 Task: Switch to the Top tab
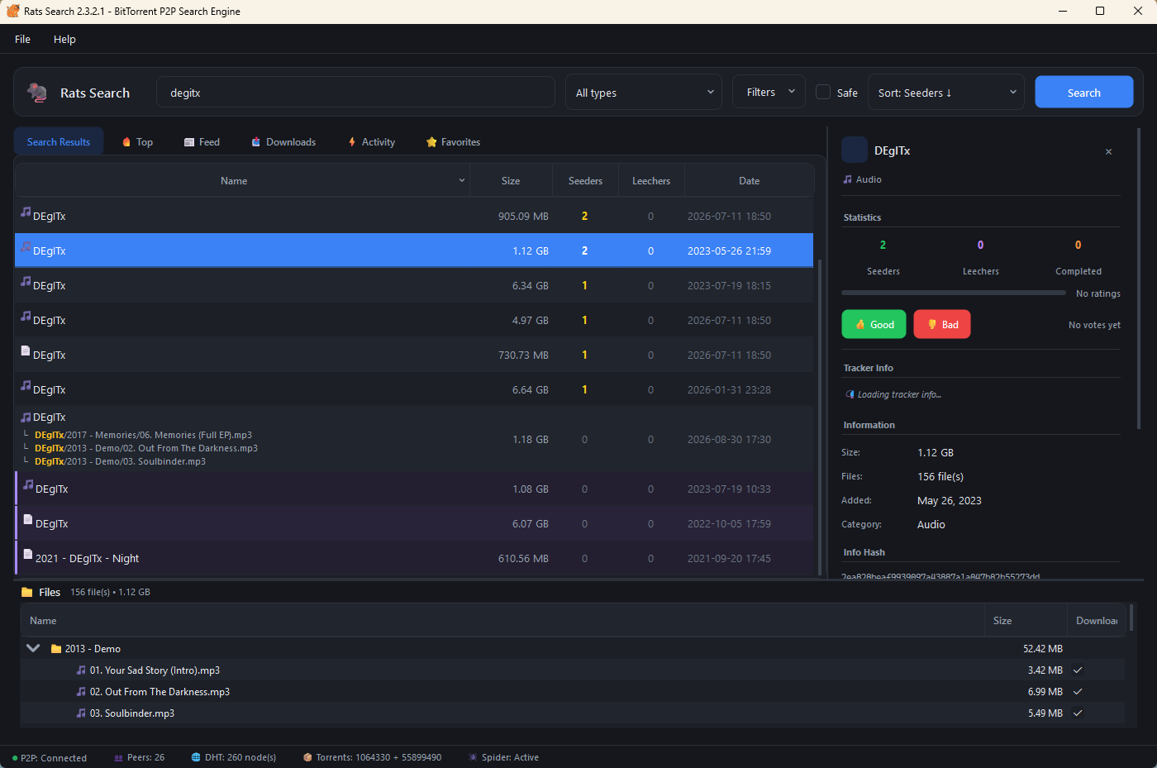point(137,142)
